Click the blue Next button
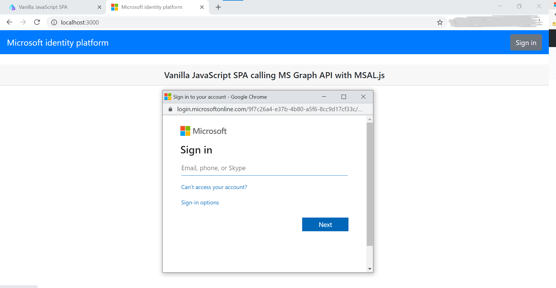Image resolution: width=556 pixels, height=288 pixels. [x=325, y=224]
